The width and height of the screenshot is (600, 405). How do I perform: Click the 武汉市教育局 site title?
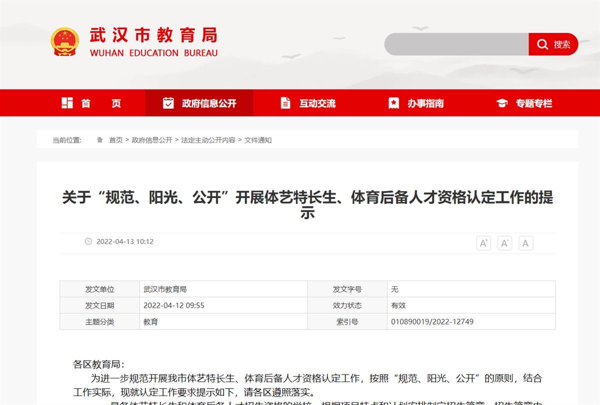(153, 35)
